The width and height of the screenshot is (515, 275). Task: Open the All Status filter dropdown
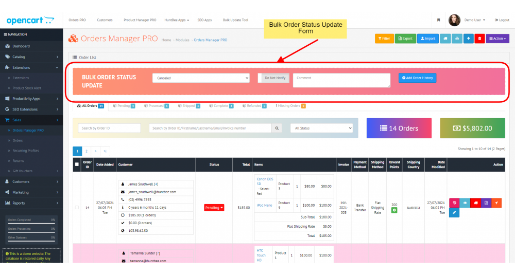click(321, 128)
